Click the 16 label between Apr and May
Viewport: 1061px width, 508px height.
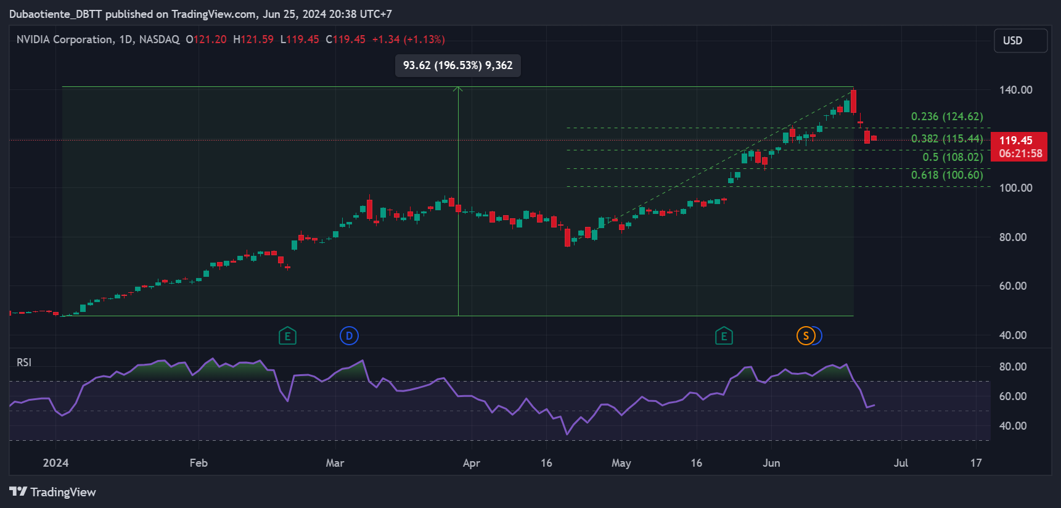pyautogui.click(x=546, y=463)
